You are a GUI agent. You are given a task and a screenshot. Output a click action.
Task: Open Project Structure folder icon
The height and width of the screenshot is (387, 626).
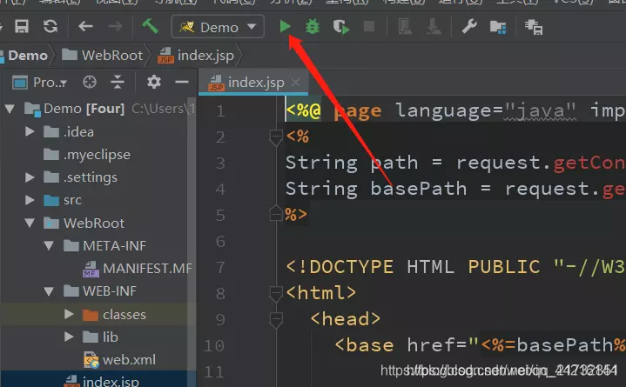(x=498, y=27)
